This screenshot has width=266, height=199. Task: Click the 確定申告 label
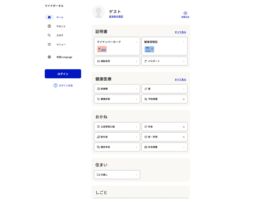click(105, 147)
